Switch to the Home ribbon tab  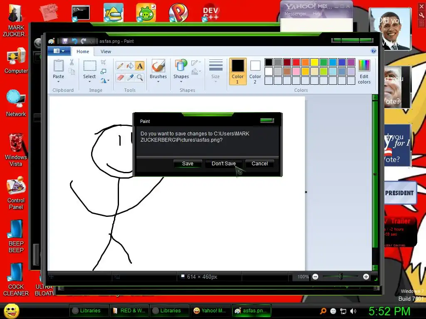pos(83,52)
